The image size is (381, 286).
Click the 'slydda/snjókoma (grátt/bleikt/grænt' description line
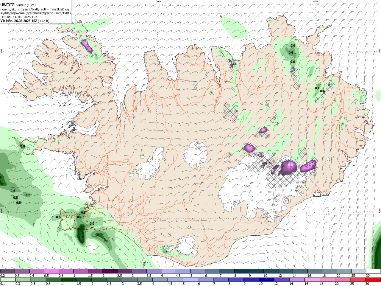pyautogui.click(x=35, y=13)
